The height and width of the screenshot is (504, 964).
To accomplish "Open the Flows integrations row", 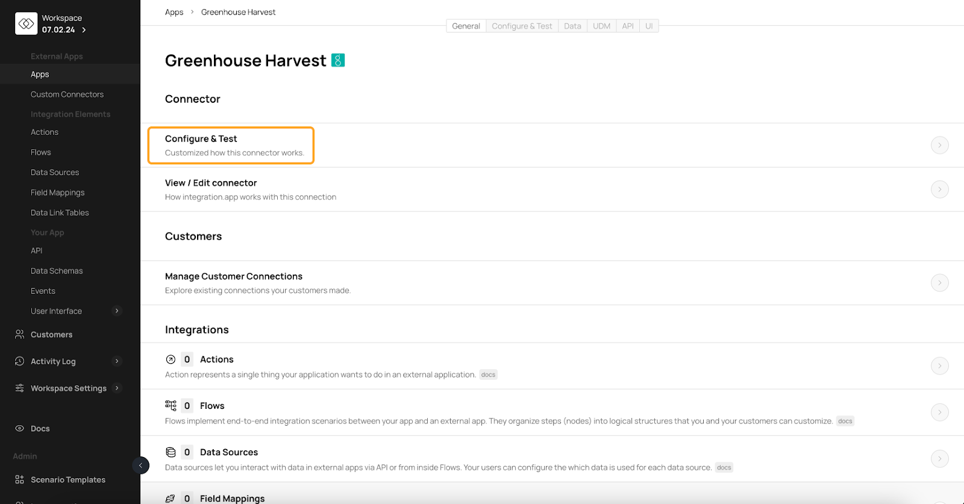I will pos(552,412).
